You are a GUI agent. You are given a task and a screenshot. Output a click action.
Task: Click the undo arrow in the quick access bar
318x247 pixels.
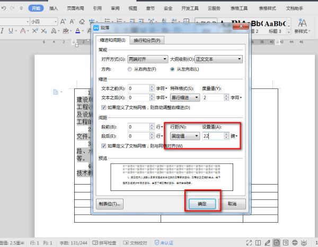(x=5, y=8)
